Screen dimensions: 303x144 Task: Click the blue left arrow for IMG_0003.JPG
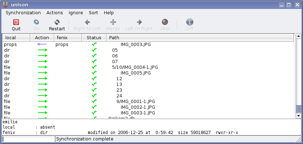coord(42,45)
